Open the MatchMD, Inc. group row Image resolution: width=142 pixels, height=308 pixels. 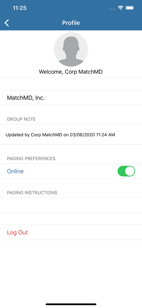[x=71, y=98]
